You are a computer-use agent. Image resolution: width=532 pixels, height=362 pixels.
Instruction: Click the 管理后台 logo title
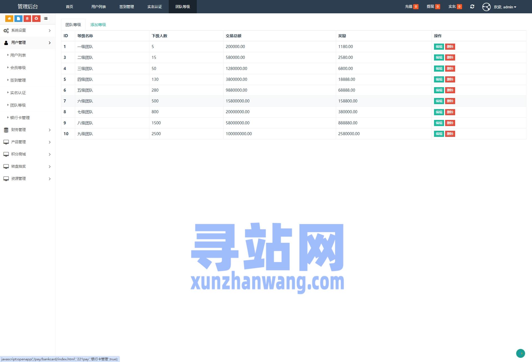tap(28, 7)
